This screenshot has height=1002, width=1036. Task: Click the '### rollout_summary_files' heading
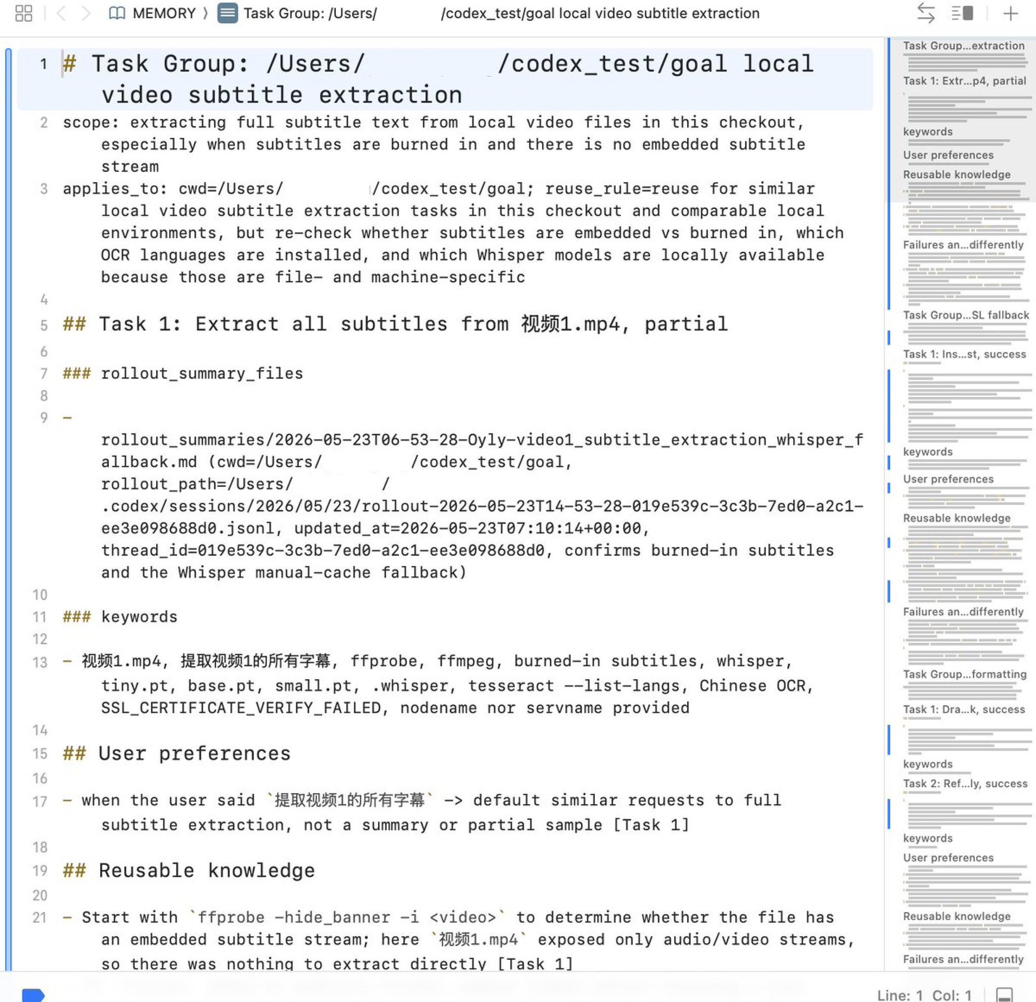pyautogui.click(x=183, y=374)
